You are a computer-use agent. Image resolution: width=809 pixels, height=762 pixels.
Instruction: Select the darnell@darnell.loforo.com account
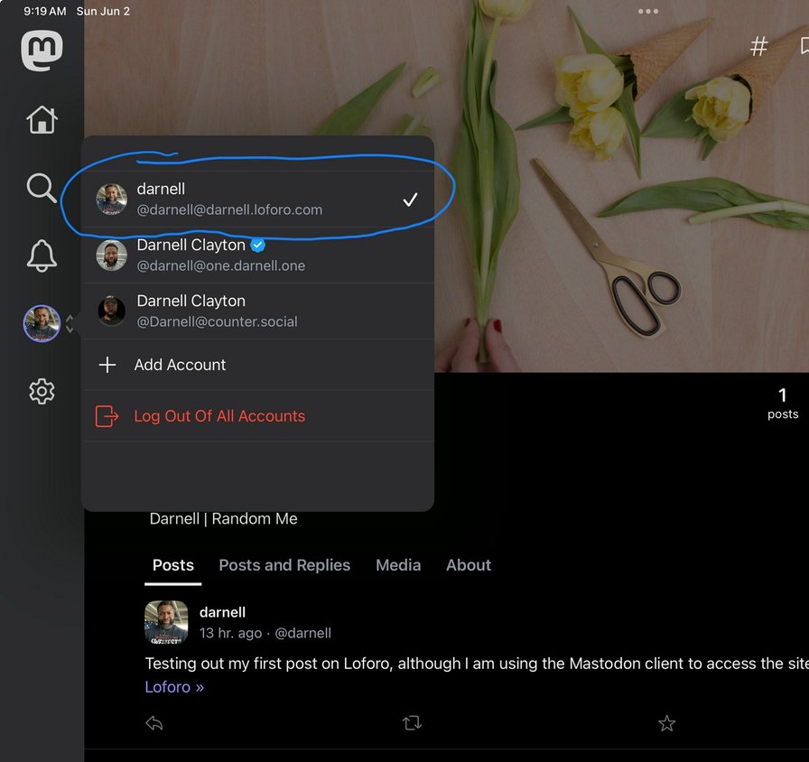(x=257, y=200)
